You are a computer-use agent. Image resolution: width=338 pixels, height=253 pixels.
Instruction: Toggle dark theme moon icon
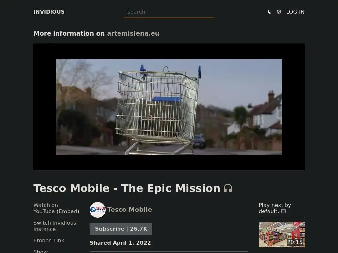pyautogui.click(x=269, y=12)
